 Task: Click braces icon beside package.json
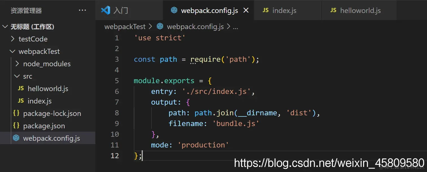[16, 125]
